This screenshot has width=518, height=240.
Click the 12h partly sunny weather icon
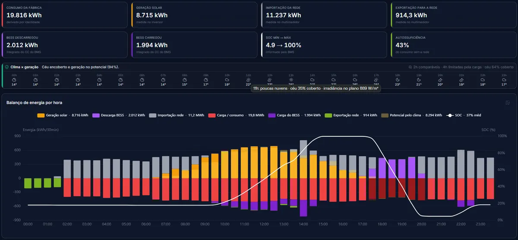pyautogui.click(x=270, y=80)
